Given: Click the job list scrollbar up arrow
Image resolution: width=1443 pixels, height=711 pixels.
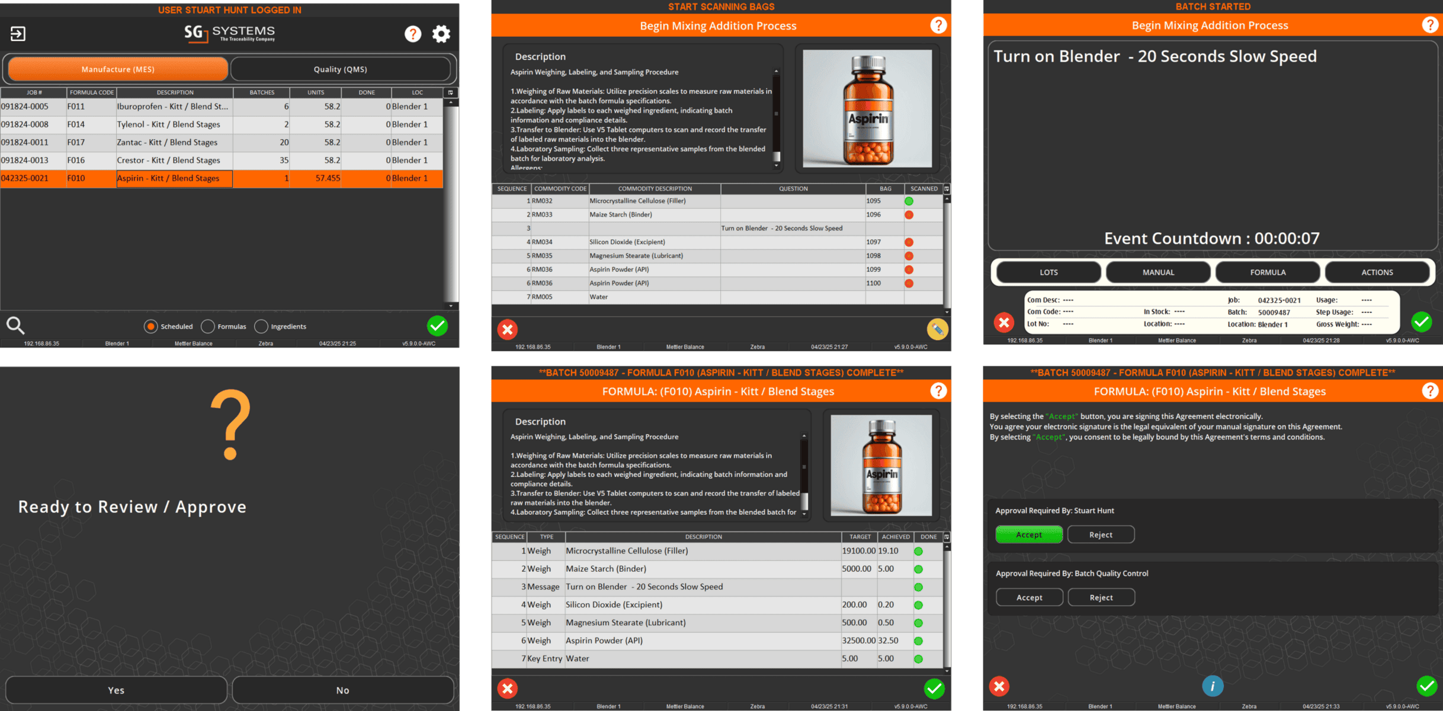Looking at the screenshot, I should 451,103.
